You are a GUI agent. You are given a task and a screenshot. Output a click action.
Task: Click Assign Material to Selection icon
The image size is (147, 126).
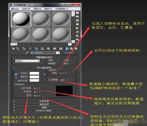pos(24,49)
